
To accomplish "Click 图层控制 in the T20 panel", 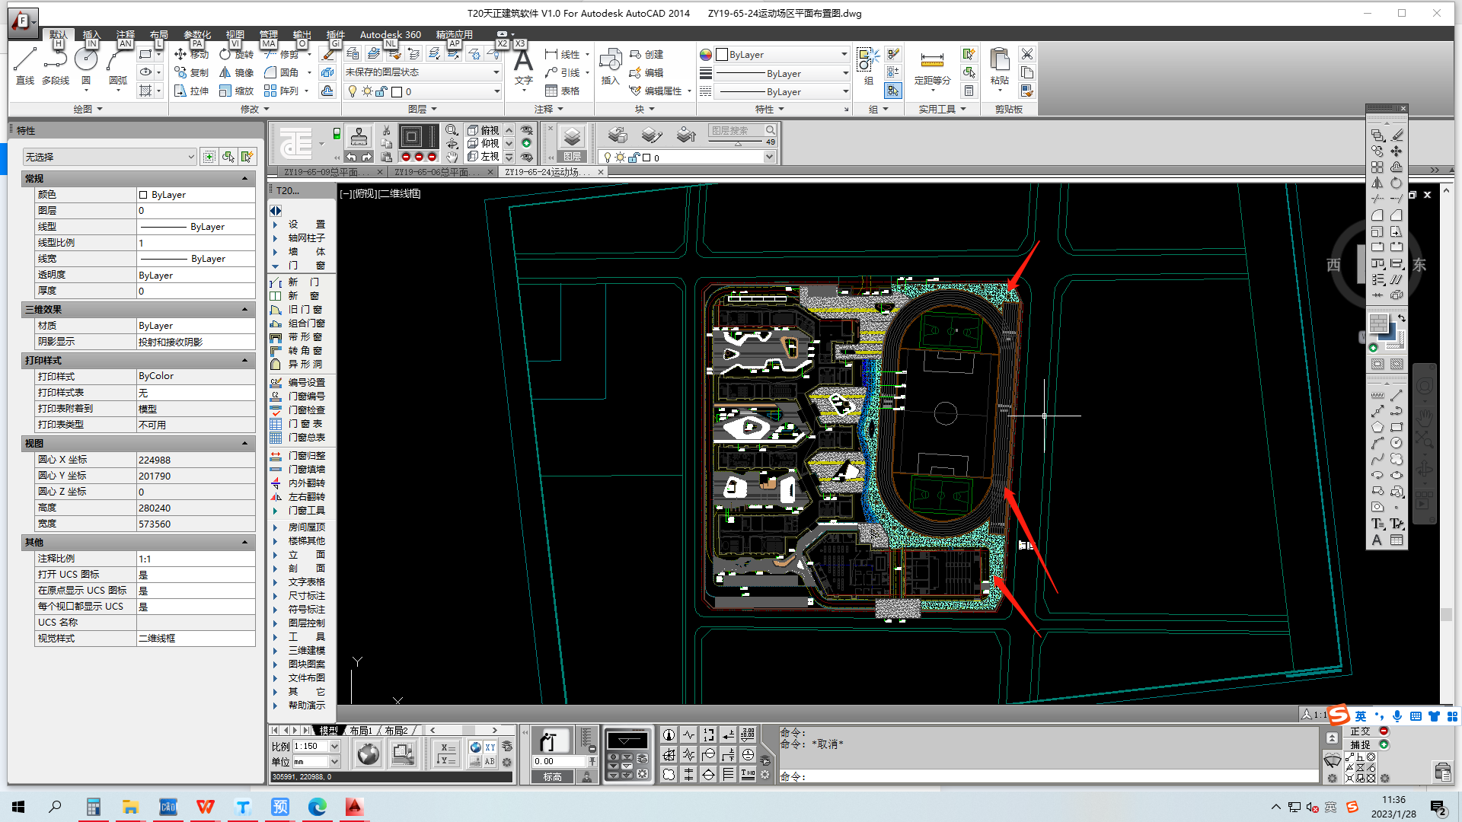I will click(x=306, y=623).
